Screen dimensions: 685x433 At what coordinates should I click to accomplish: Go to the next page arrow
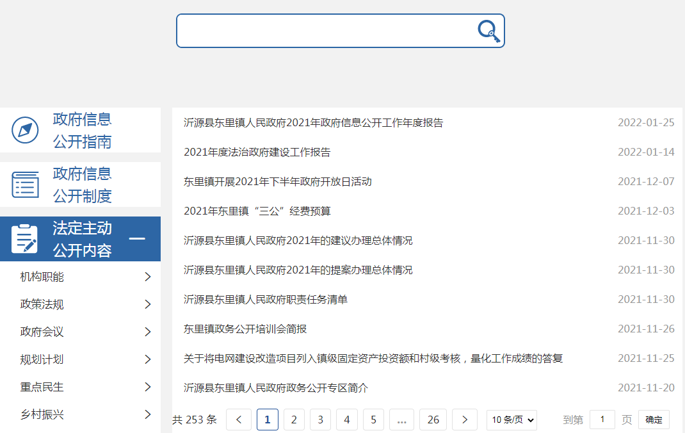465,420
